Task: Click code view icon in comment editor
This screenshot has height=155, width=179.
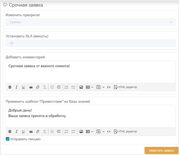Action: click(x=109, y=87)
